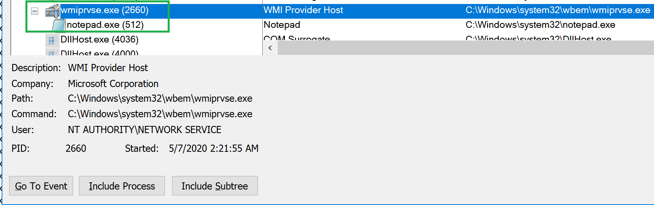
Task: Click the DllHost.exe (4000) process icon
Action: [51, 53]
